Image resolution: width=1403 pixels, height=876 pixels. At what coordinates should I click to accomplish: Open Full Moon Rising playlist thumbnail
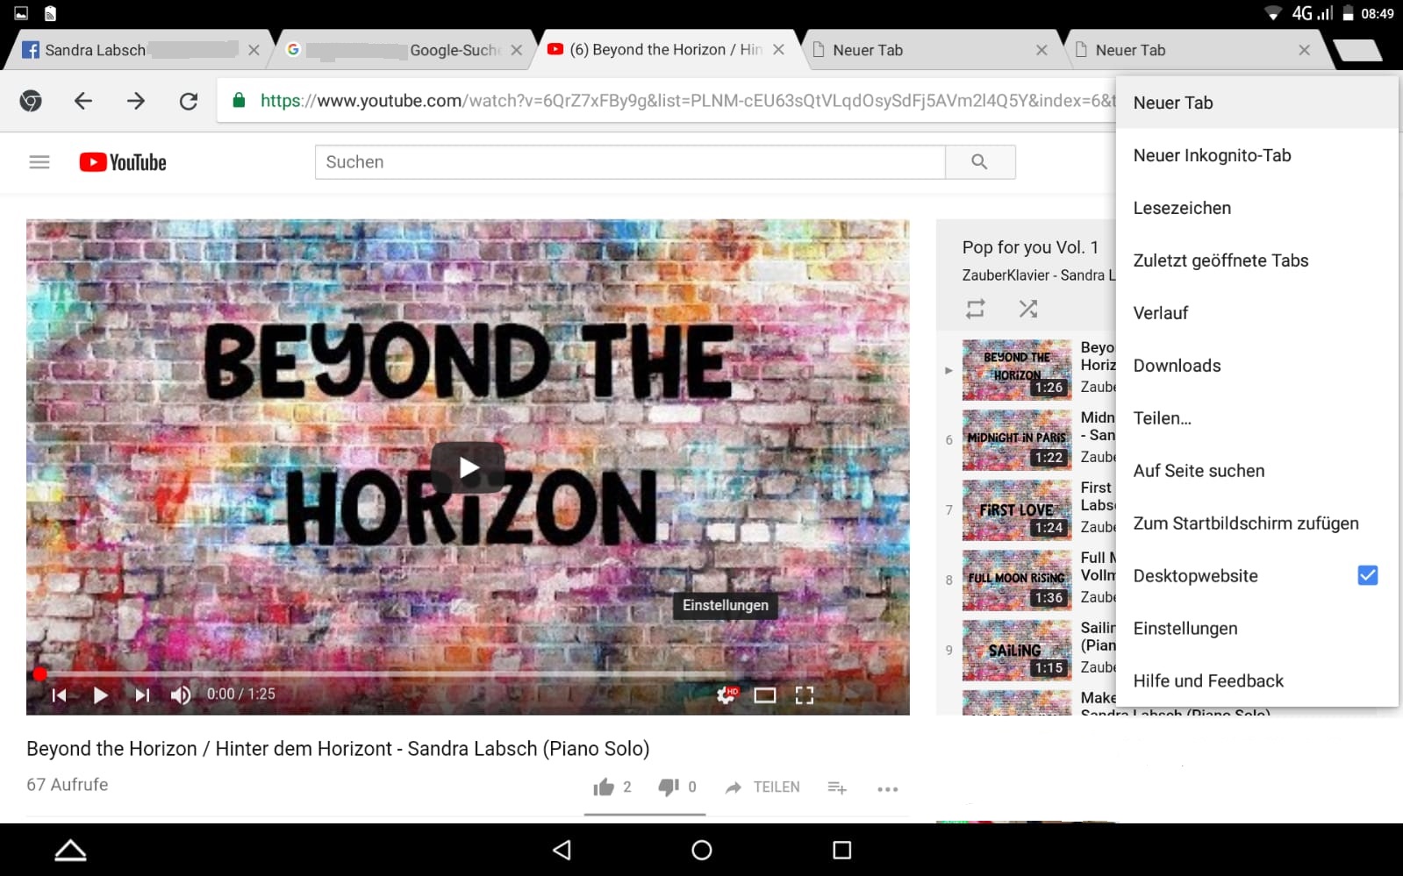pos(1017,580)
